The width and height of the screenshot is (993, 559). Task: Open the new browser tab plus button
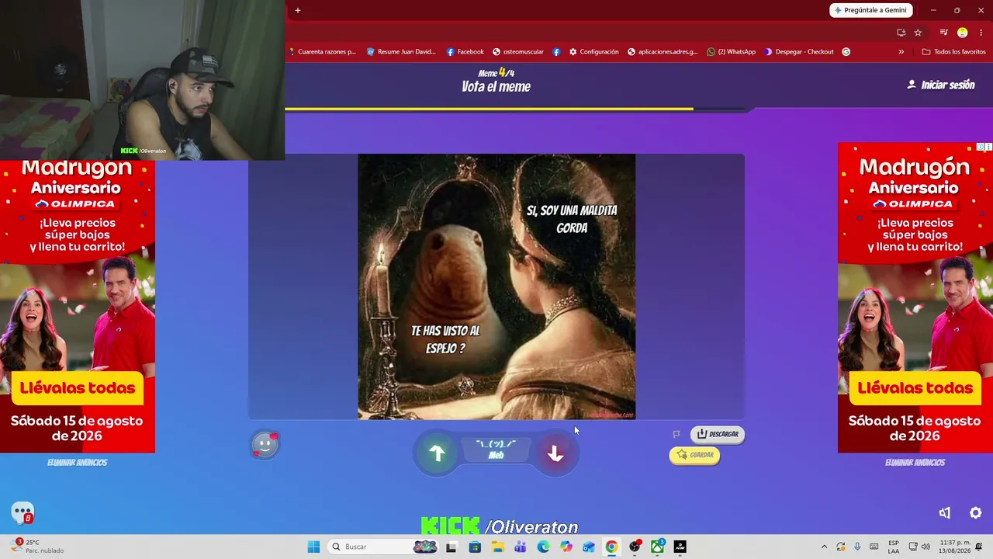[x=297, y=10]
